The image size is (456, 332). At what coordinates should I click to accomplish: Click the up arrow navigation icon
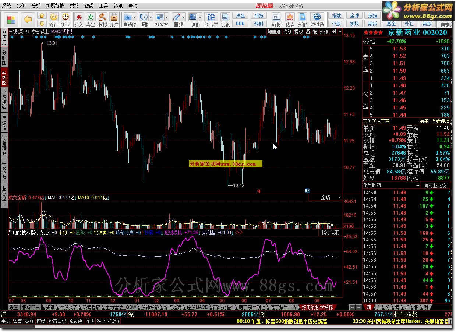(x=42, y=16)
